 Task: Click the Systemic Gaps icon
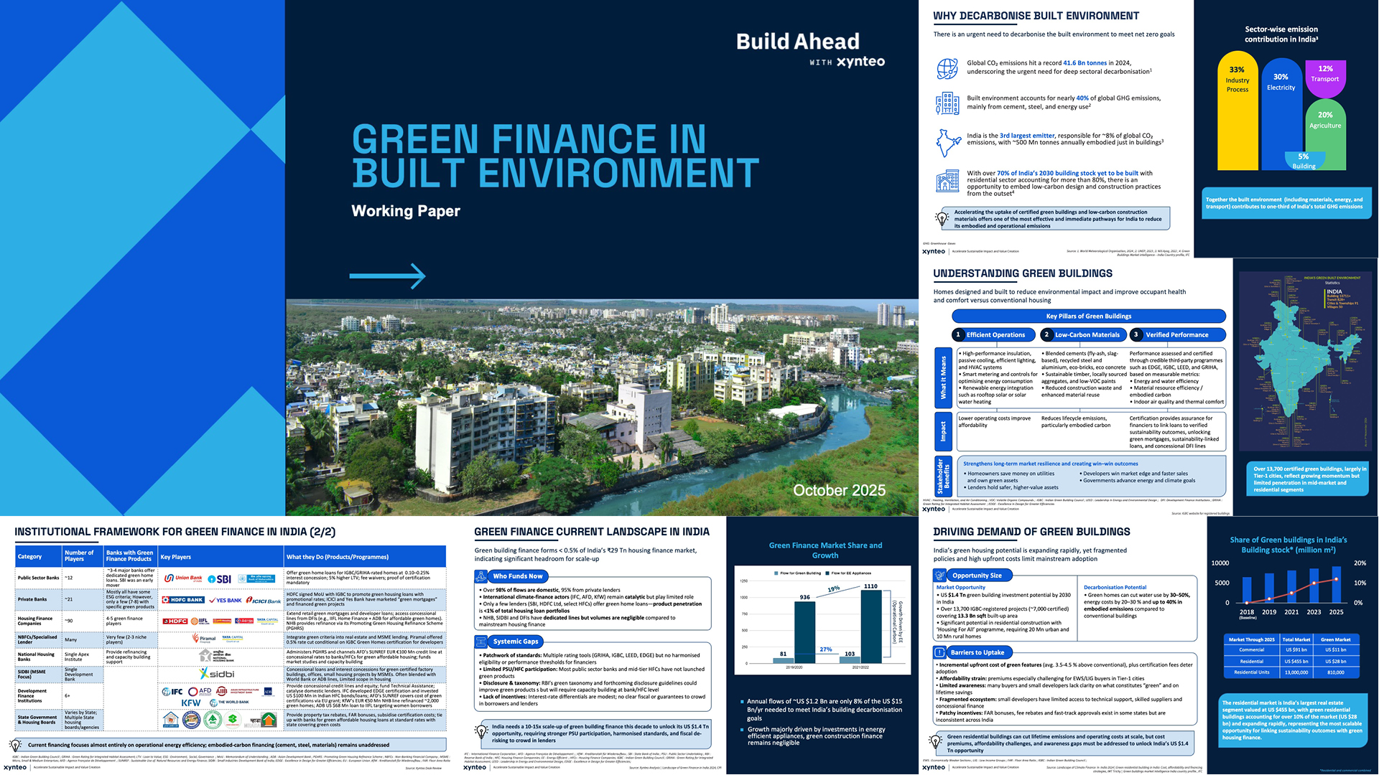tap(480, 642)
